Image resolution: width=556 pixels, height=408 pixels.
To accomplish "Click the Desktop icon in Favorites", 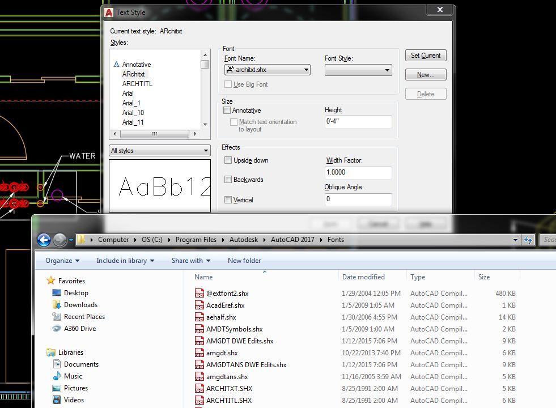I will tap(57, 293).
